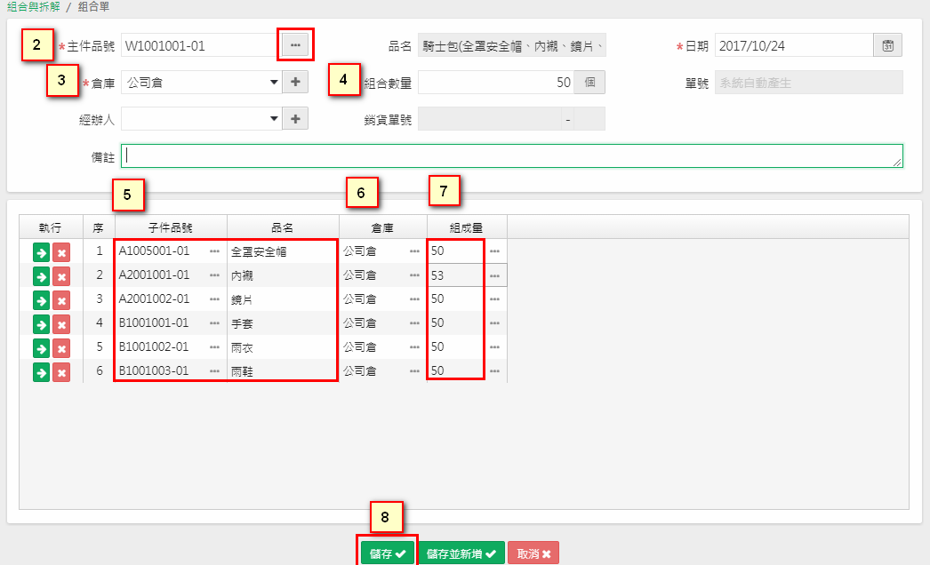Screen dimensions: 930x565
Task: Click the 倉庫 column header in table
Action: (382, 227)
